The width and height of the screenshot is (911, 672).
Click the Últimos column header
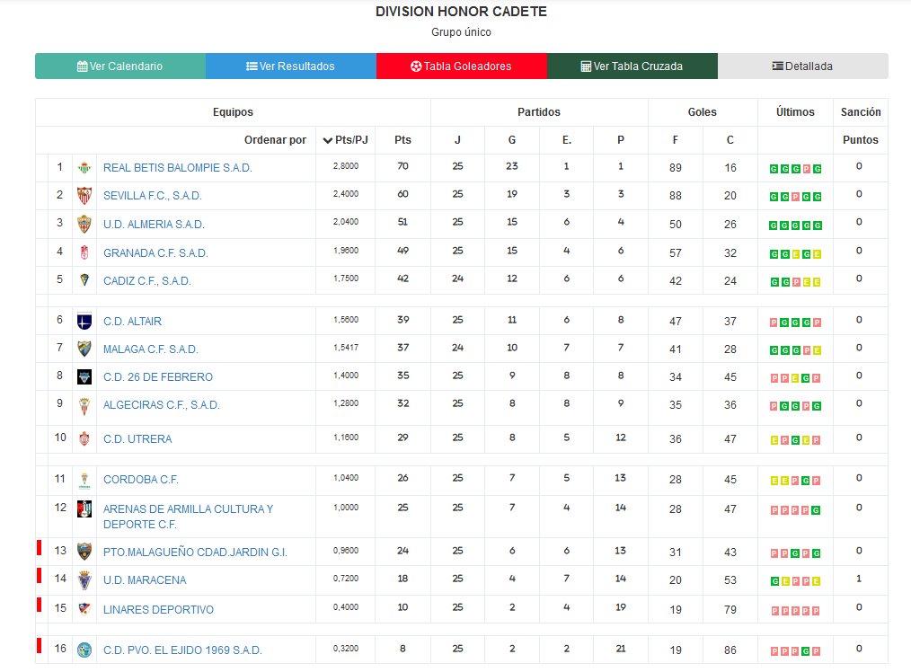(795, 112)
